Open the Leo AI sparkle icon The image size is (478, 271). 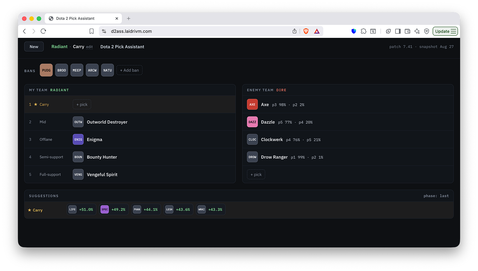(x=417, y=31)
